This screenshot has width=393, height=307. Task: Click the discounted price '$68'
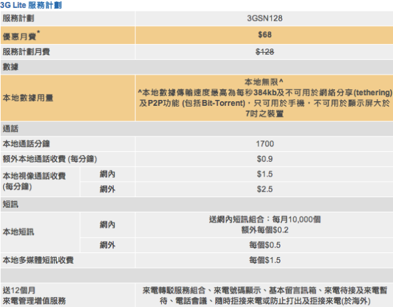[264, 35]
